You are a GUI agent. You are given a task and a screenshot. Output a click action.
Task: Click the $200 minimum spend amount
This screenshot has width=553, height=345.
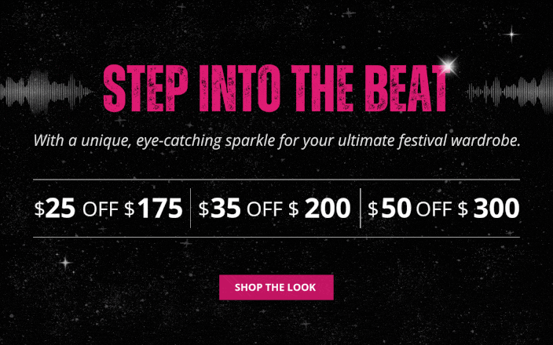coord(326,209)
